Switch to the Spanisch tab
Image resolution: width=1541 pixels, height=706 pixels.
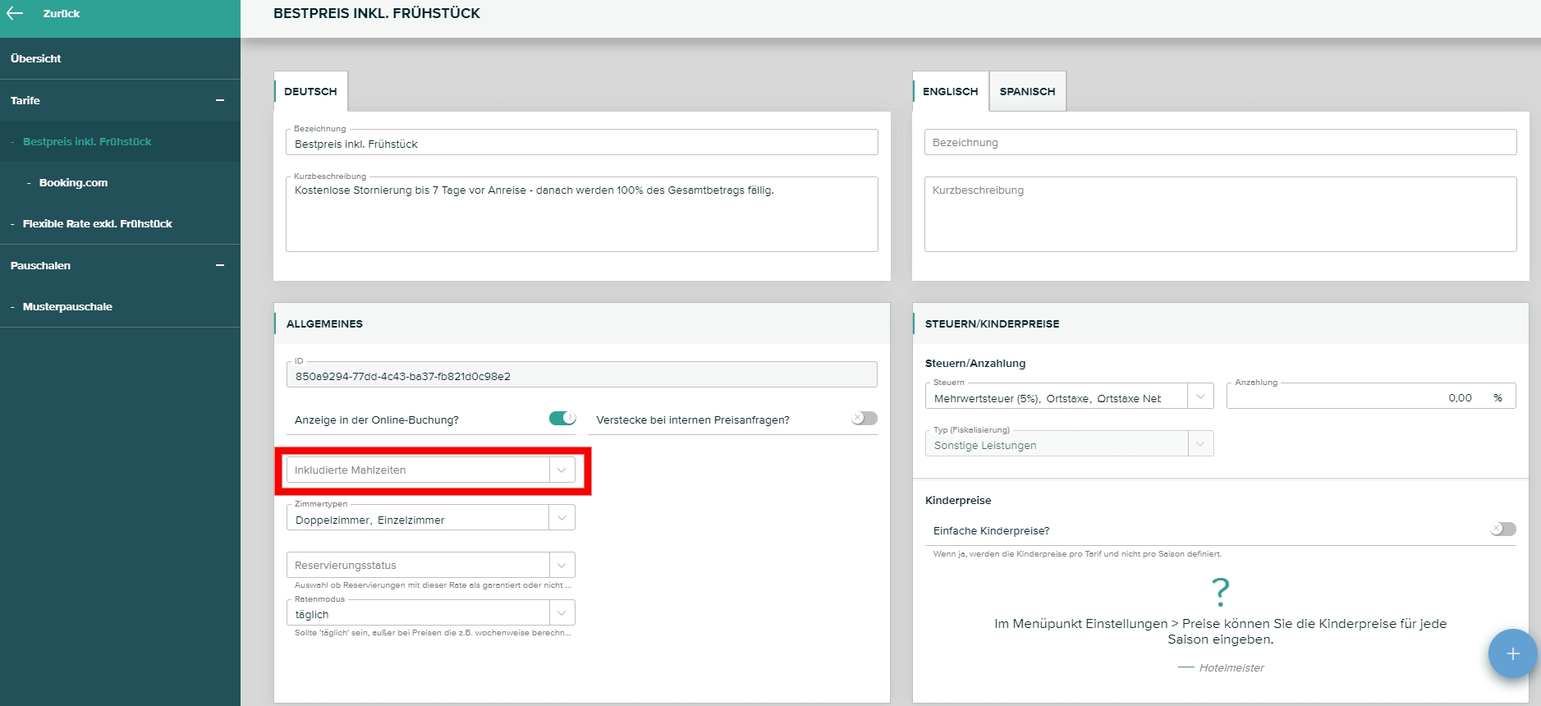tap(1027, 91)
